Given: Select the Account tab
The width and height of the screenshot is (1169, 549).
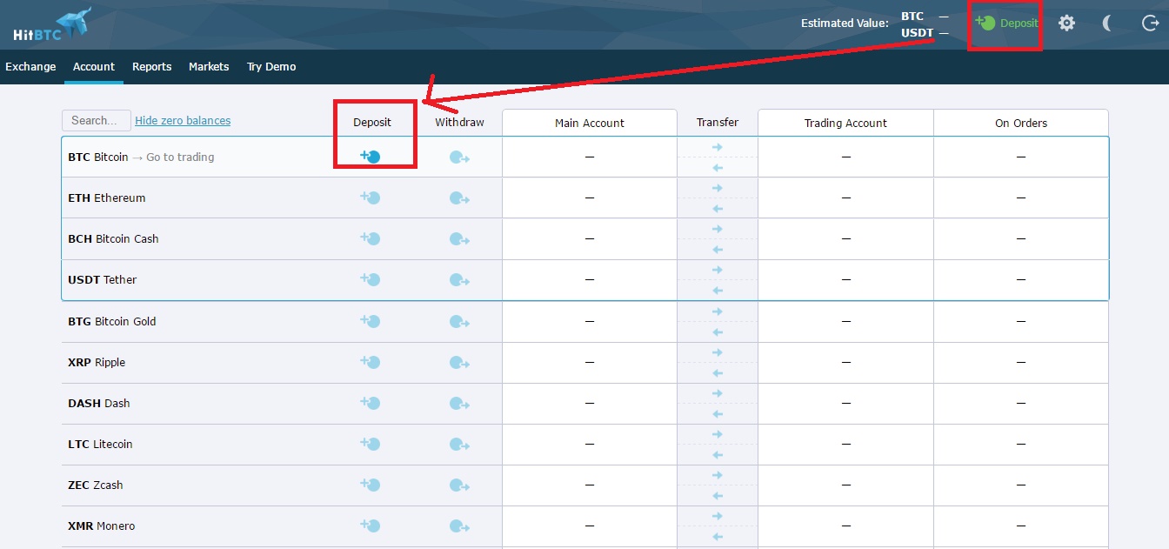Looking at the screenshot, I should (x=94, y=66).
